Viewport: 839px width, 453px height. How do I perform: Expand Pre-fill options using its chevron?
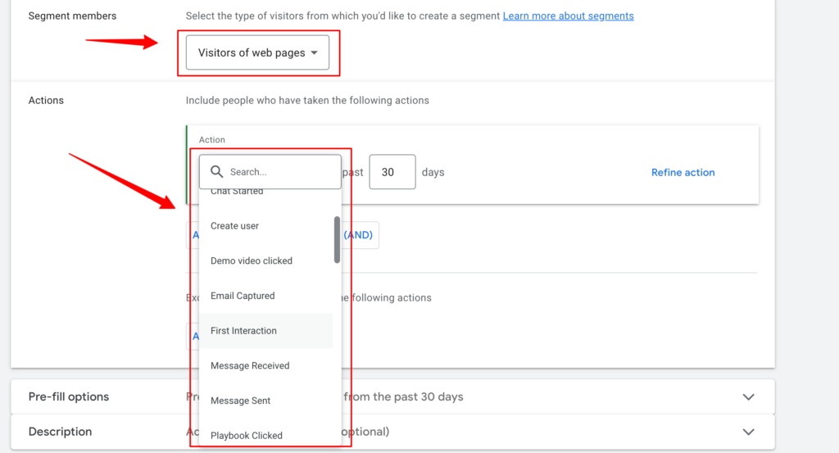[747, 397]
